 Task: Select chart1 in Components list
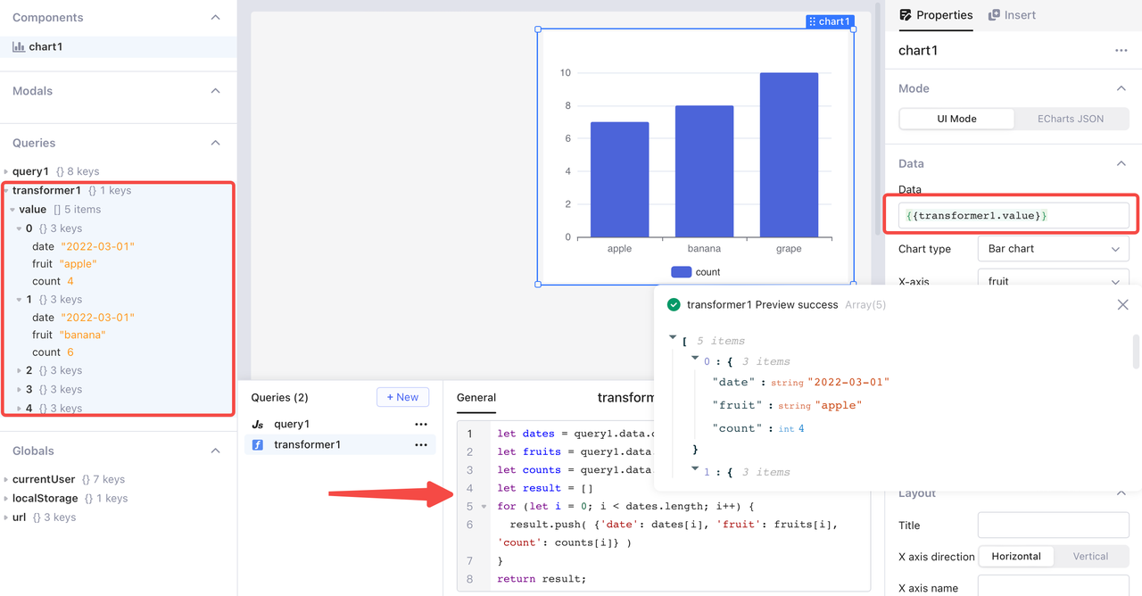coord(118,46)
